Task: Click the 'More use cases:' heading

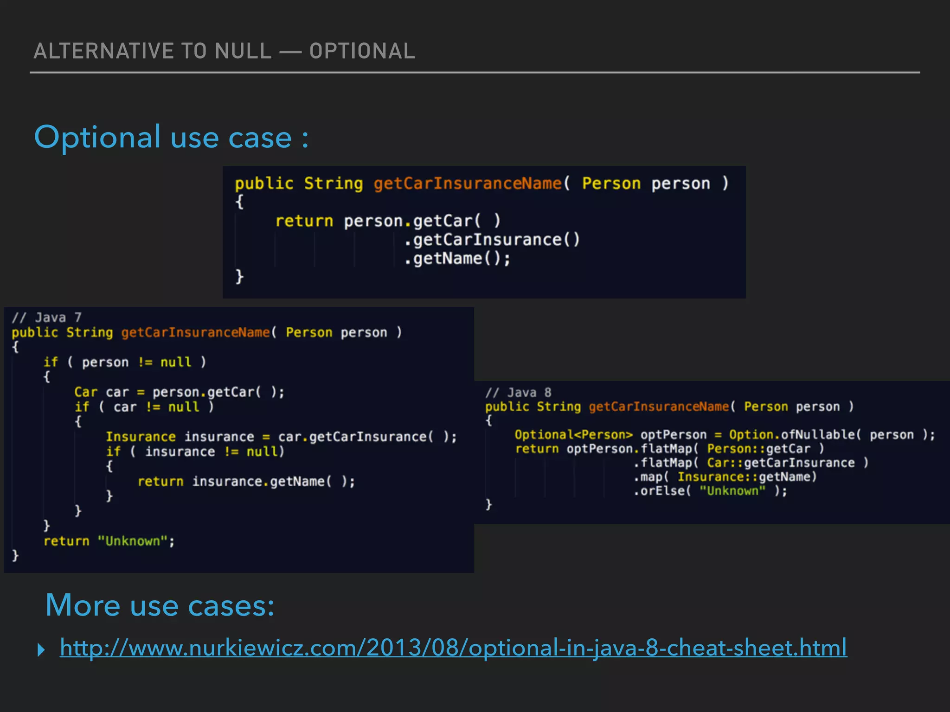Action: [160, 605]
